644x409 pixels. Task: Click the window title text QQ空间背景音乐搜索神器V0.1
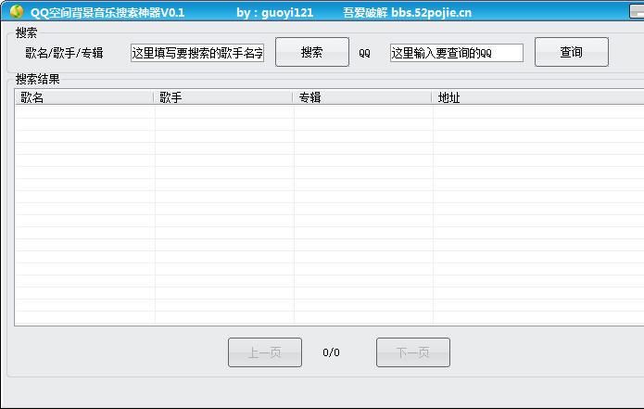point(107,12)
